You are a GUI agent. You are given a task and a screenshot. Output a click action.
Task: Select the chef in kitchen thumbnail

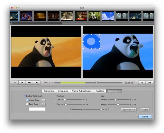[x=67, y=16]
